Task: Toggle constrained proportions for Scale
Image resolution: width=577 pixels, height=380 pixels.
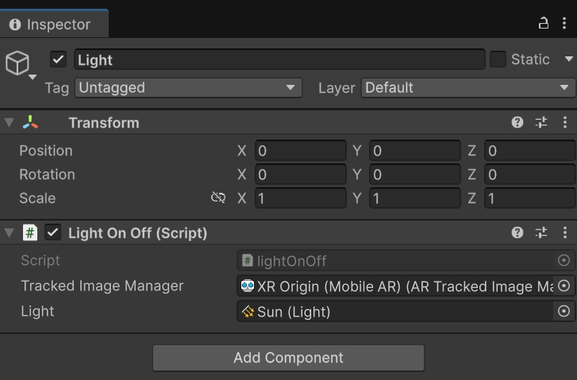Action: (218, 198)
